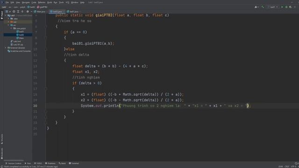The width and height of the screenshot is (299, 168).
Task: Click the Select Opened File target icon
Action: (14, 12)
